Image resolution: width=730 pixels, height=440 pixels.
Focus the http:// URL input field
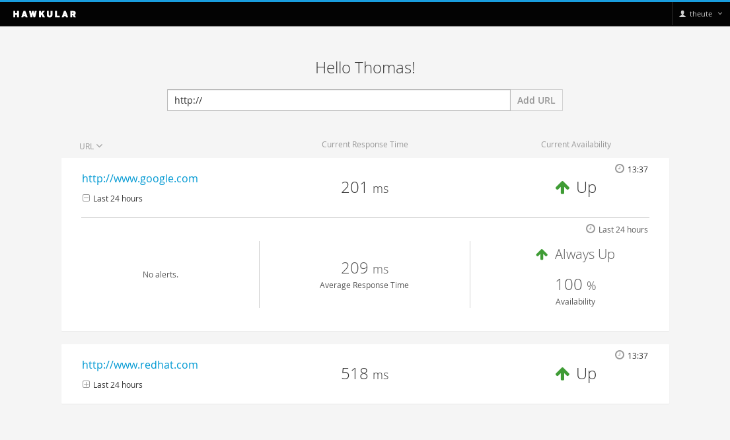pos(339,100)
